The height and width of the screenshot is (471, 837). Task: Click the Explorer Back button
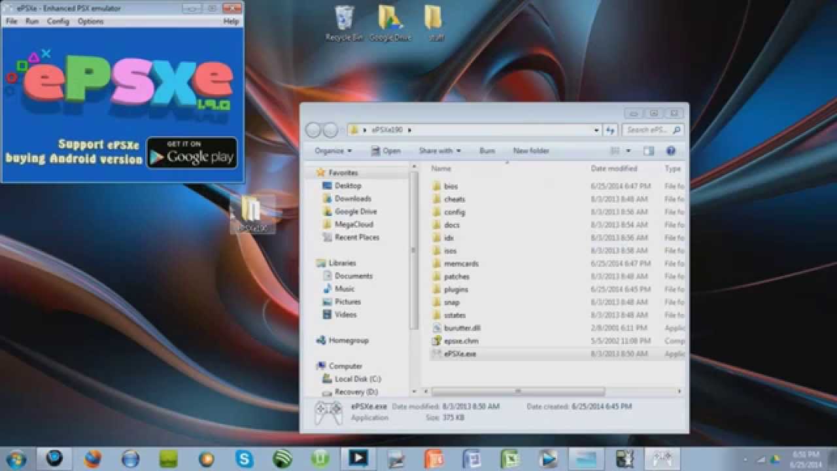313,130
